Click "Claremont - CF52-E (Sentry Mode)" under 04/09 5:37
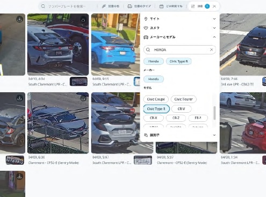The image size is (266, 197). point(182,163)
